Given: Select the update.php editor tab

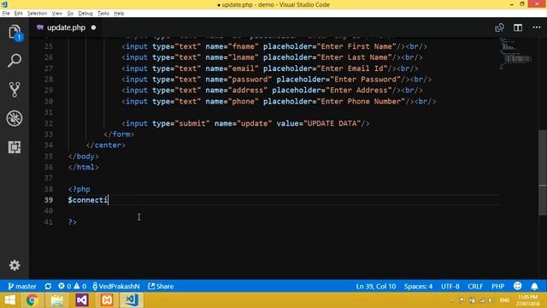Looking at the screenshot, I should coord(66,27).
